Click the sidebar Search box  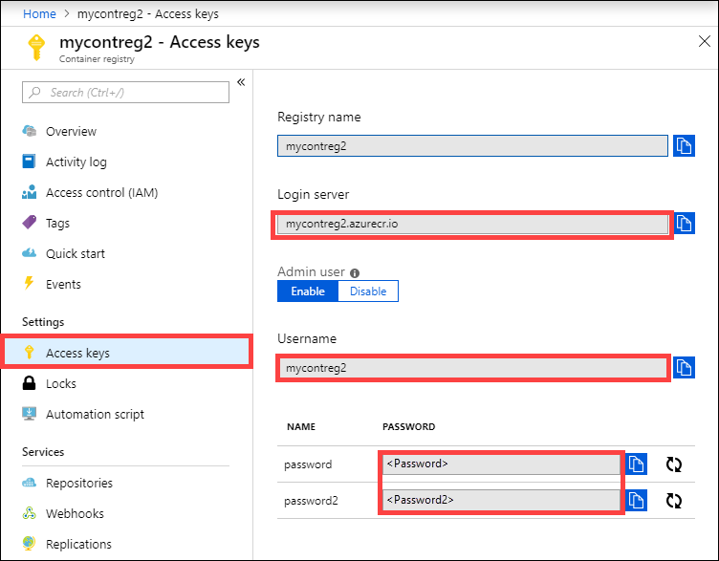coord(125,92)
